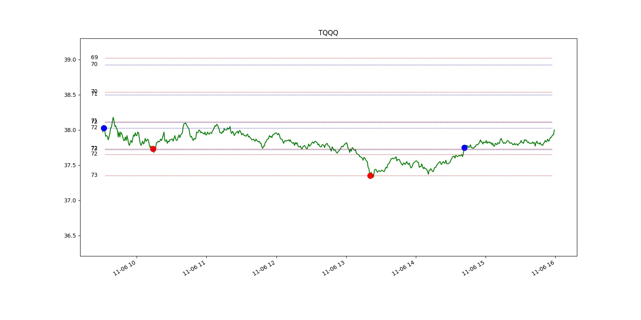Click the 11-06 15 x-axis label
641x320 pixels.
click(474, 268)
